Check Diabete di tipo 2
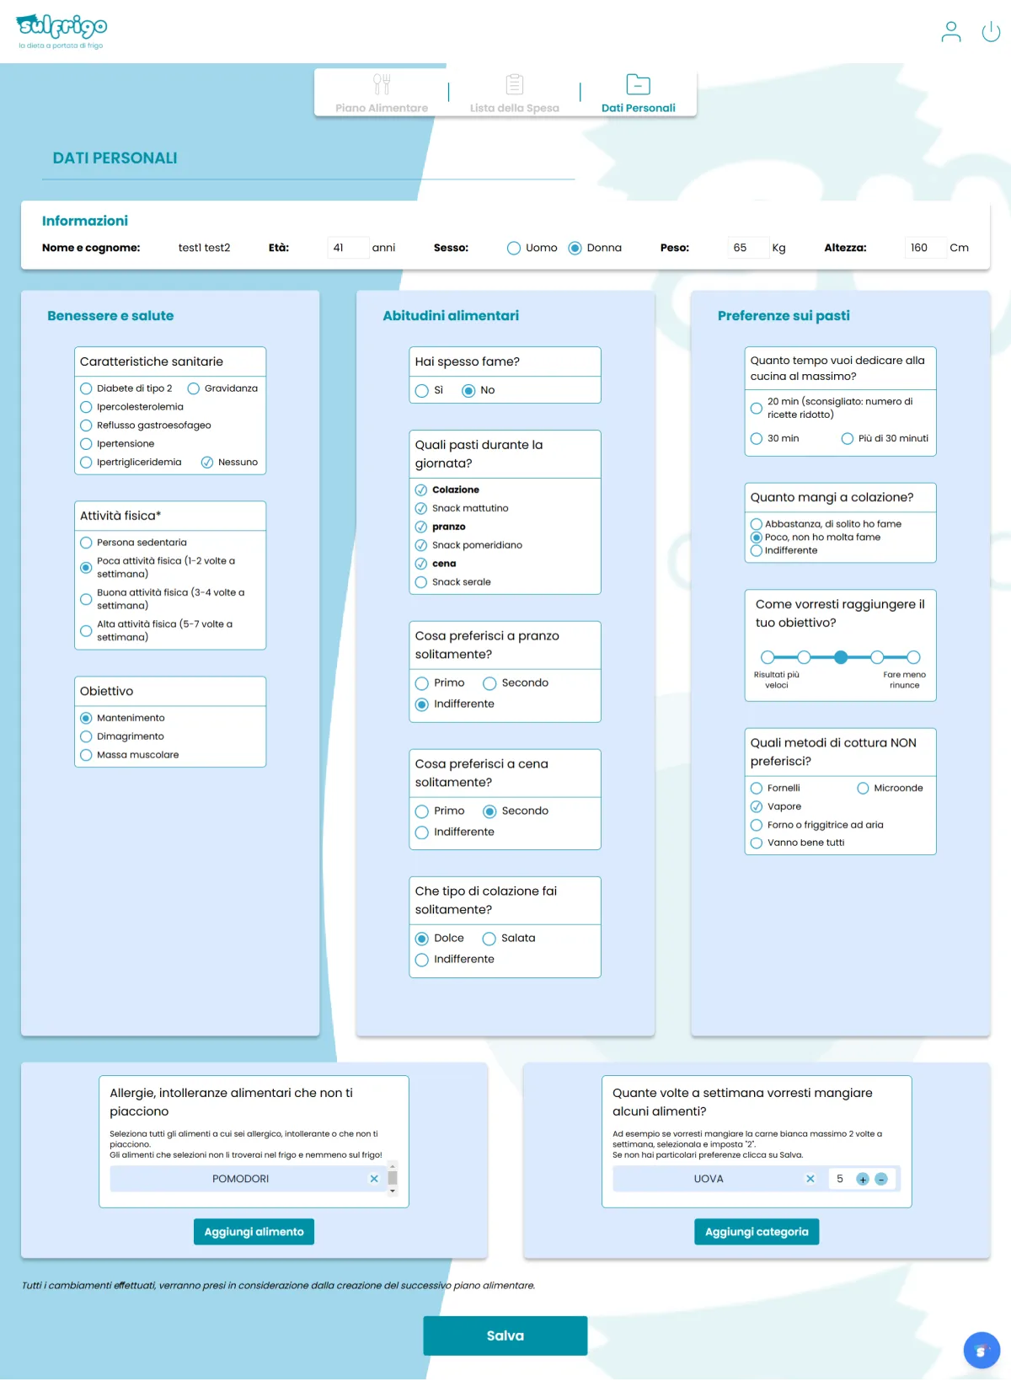1011x1381 pixels. tap(86, 388)
